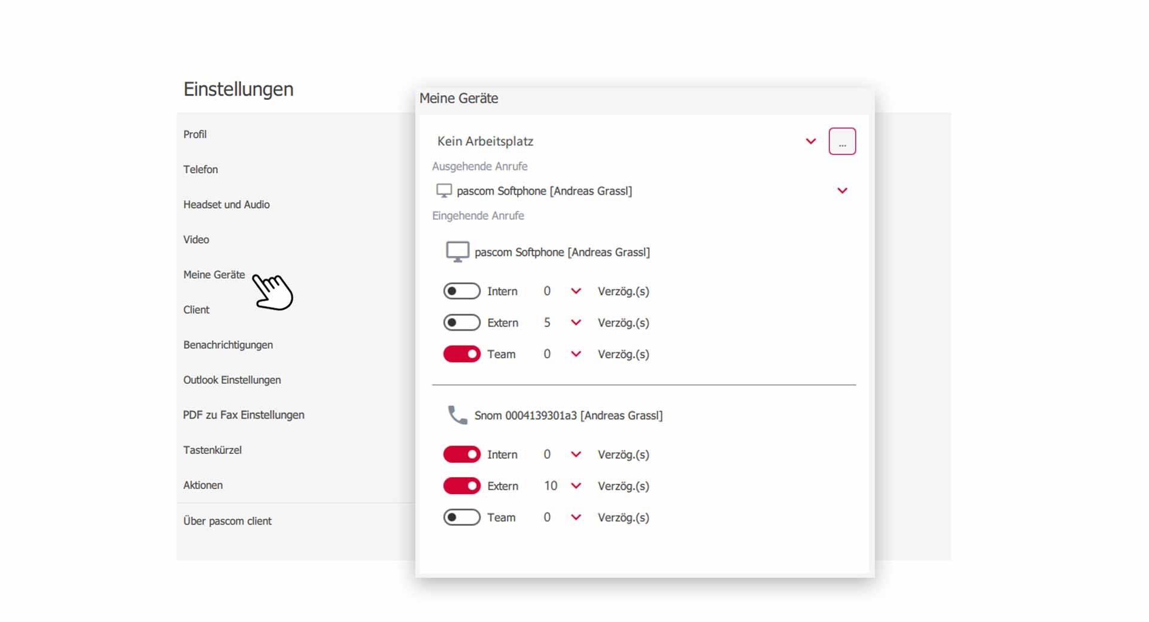Disable Extern toggle for Snom phone
The image size is (1149, 622).
(461, 486)
